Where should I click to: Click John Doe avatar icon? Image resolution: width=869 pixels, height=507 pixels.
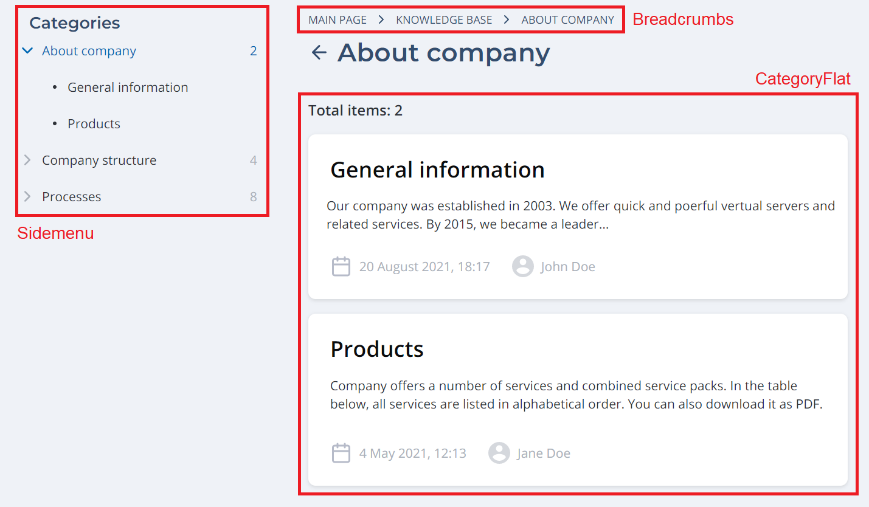[522, 266]
